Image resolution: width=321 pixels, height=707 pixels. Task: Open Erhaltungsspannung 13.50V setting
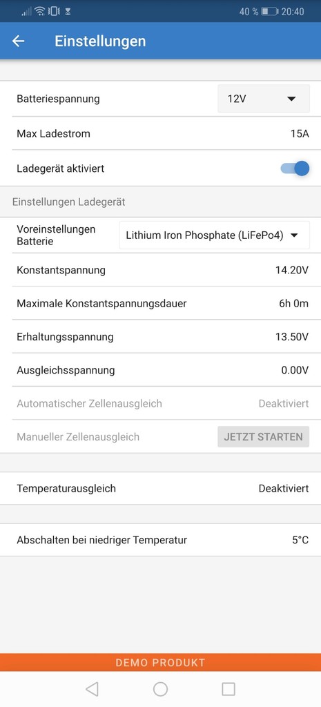point(160,337)
